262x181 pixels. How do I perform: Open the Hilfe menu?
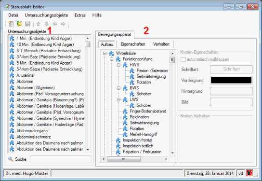[x=97, y=15]
